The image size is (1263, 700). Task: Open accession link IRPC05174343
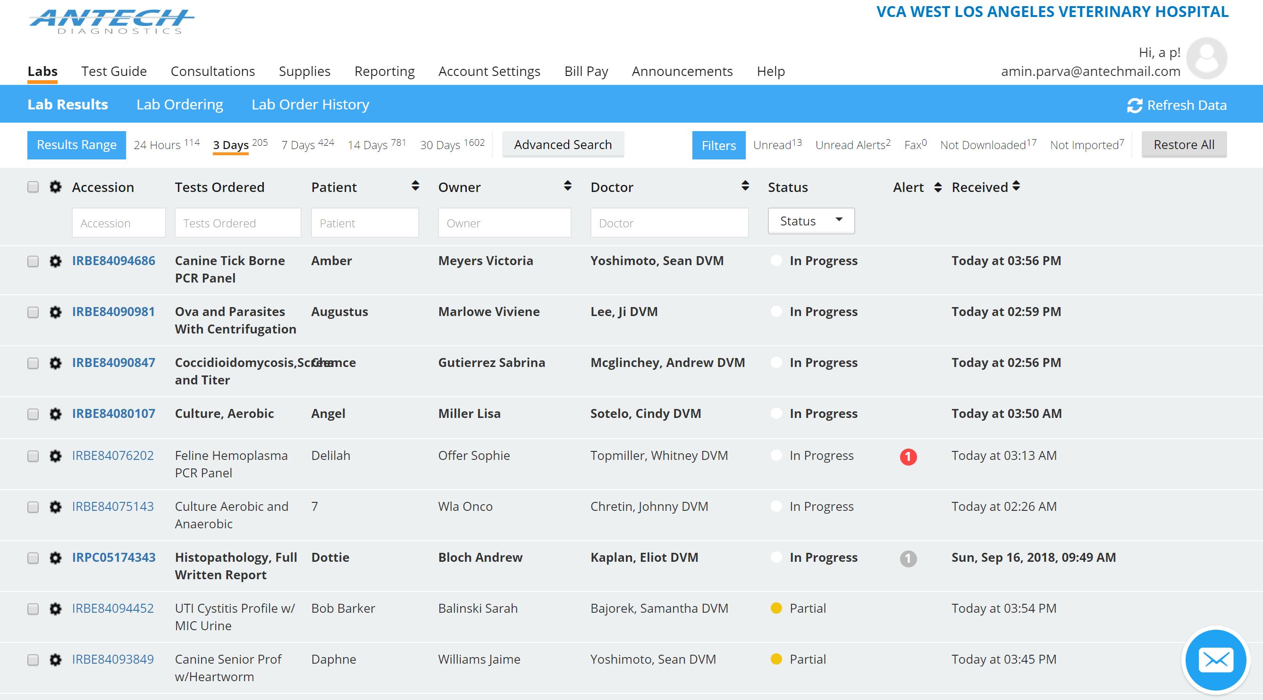[114, 558]
